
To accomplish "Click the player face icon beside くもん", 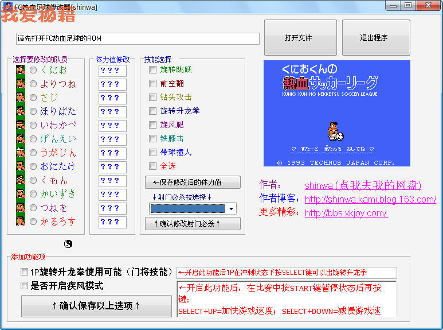I will pos(21,180).
